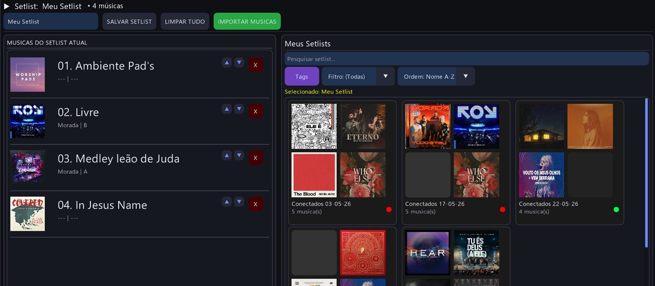The width and height of the screenshot is (655, 286).
Task: Open Conectados 22-05-26 setlist card
Action: coord(570,162)
